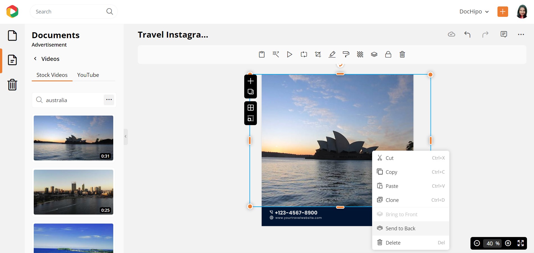This screenshot has height=253, width=534.
Task: Select the city skyline video thumbnail 0:25
Action: (73, 192)
